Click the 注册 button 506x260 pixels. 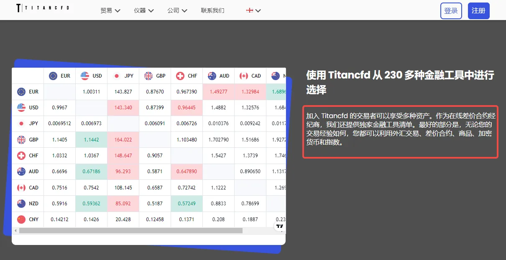tap(478, 11)
